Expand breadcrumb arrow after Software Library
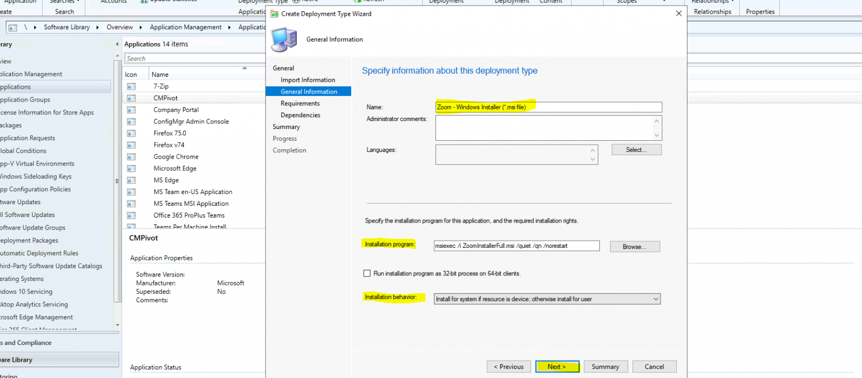The height and width of the screenshot is (378, 862). pos(97,27)
